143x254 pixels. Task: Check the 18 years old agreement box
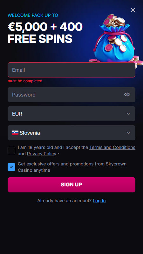11,150
